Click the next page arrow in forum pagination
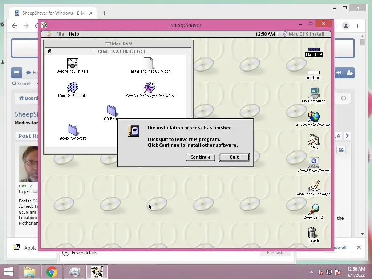372x279 pixels. 347,136
